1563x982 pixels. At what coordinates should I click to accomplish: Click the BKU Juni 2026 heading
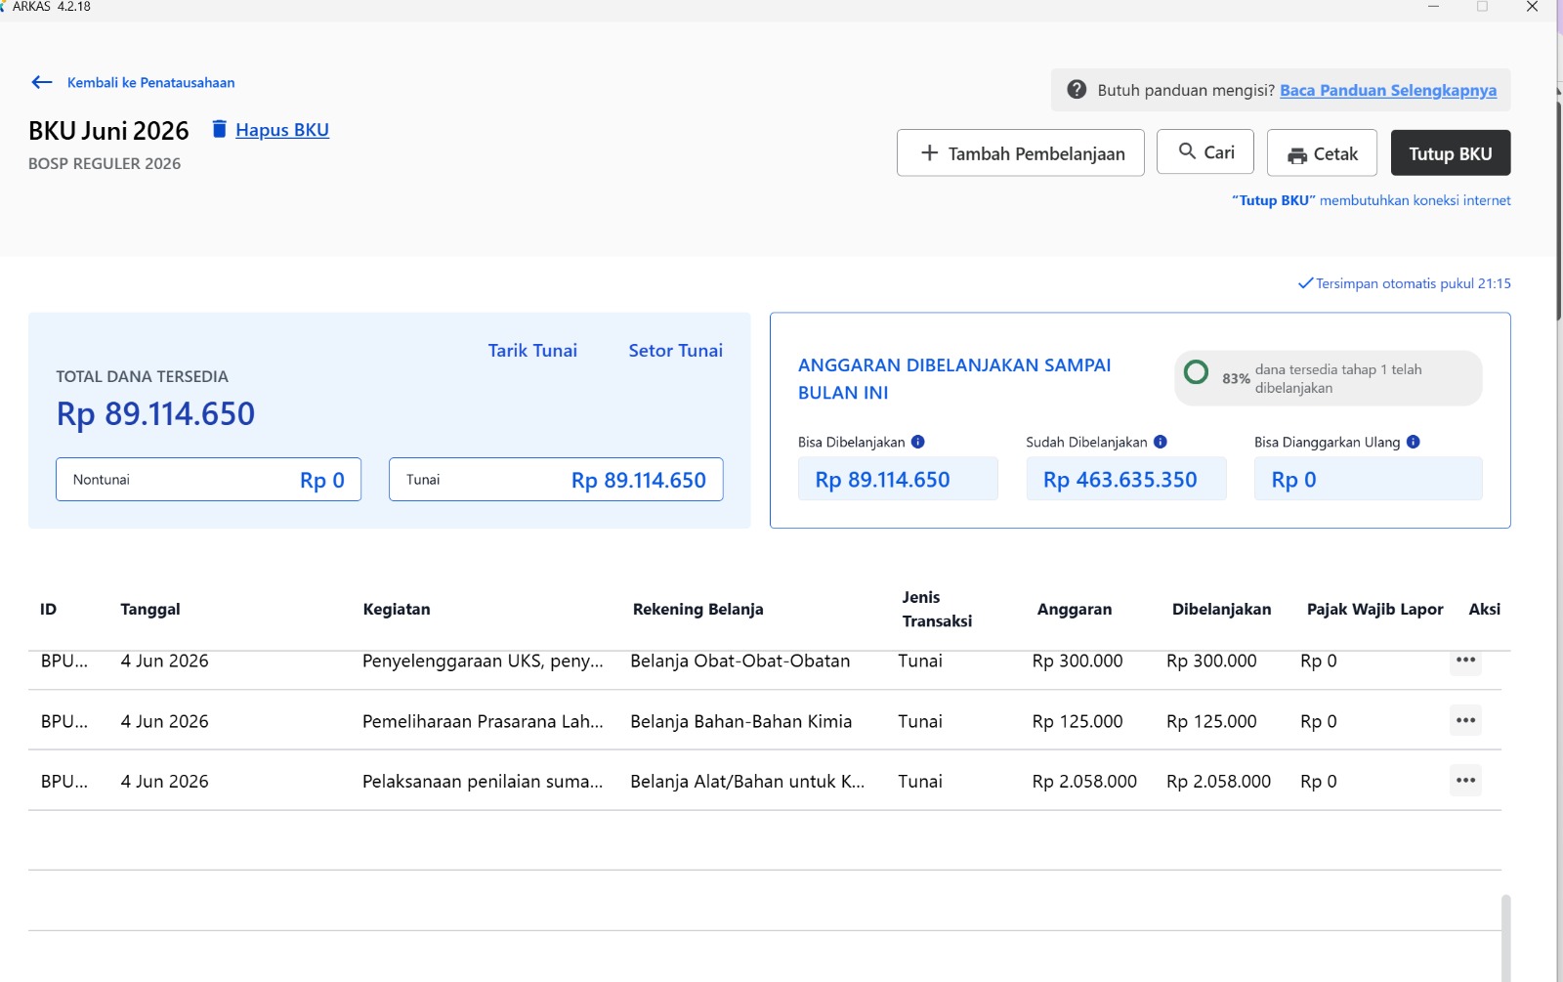pos(108,131)
